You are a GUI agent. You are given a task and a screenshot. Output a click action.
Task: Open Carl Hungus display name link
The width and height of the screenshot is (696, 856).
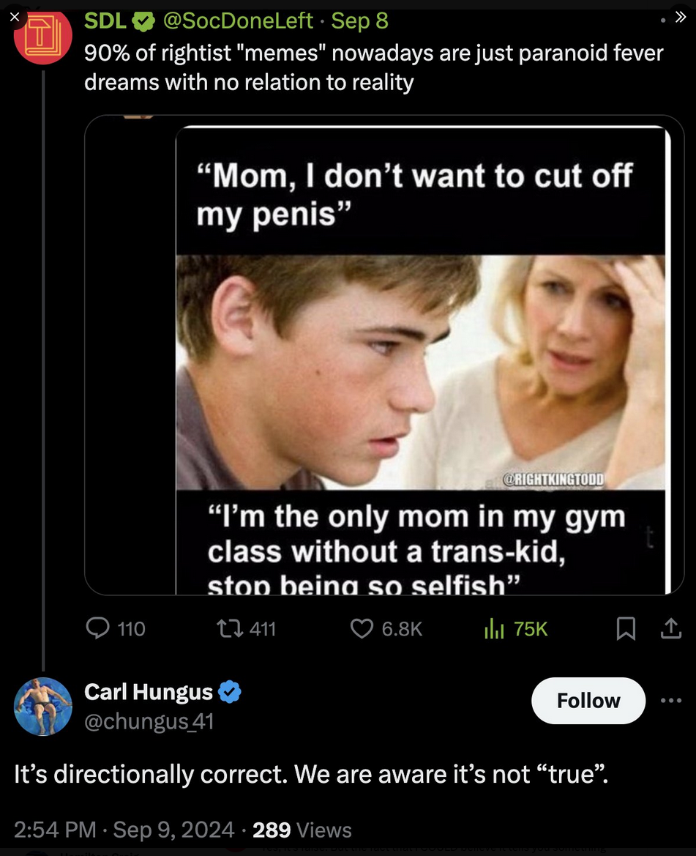pos(149,691)
